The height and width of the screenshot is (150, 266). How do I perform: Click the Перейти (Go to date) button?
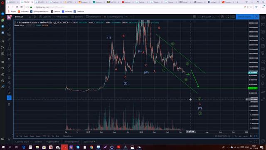(x=68, y=136)
